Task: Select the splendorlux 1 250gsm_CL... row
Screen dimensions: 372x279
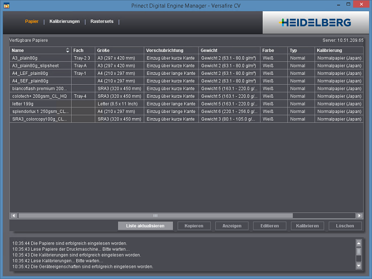Action: pyautogui.click(x=186, y=111)
